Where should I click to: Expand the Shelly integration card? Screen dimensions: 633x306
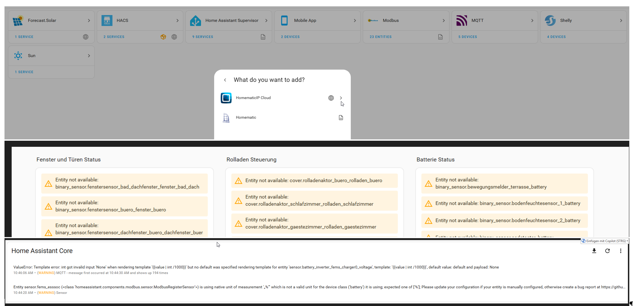click(621, 20)
